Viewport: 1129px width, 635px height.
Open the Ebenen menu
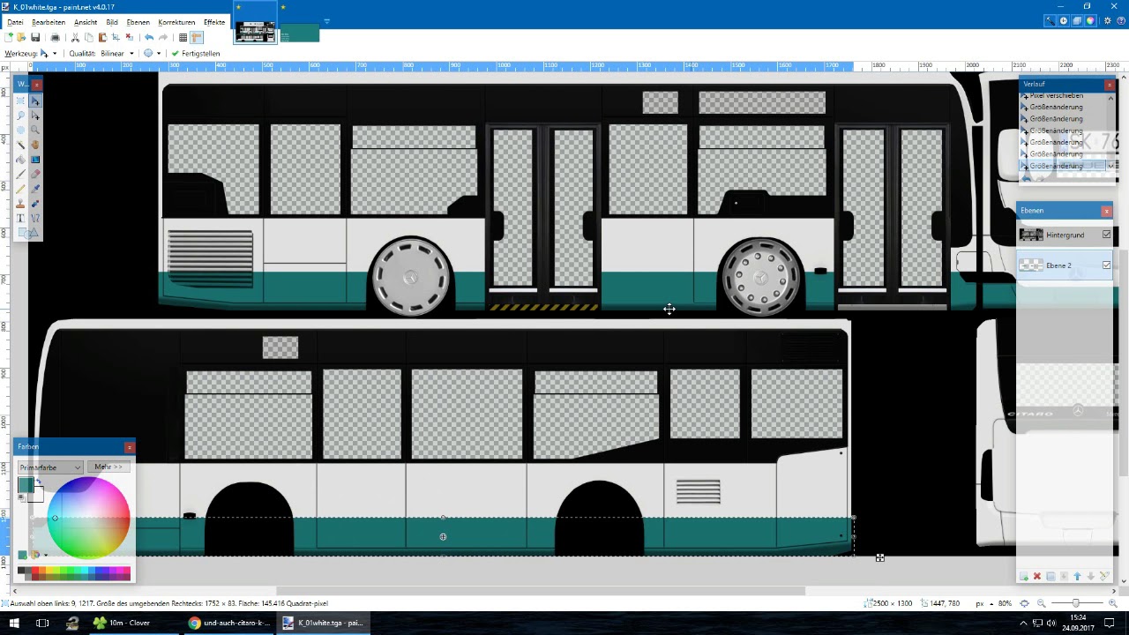coord(138,22)
